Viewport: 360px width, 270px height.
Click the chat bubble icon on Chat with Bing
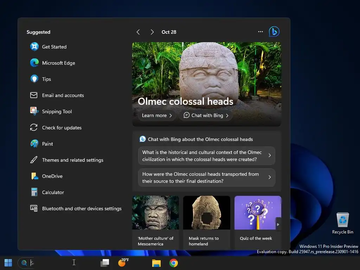point(186,115)
